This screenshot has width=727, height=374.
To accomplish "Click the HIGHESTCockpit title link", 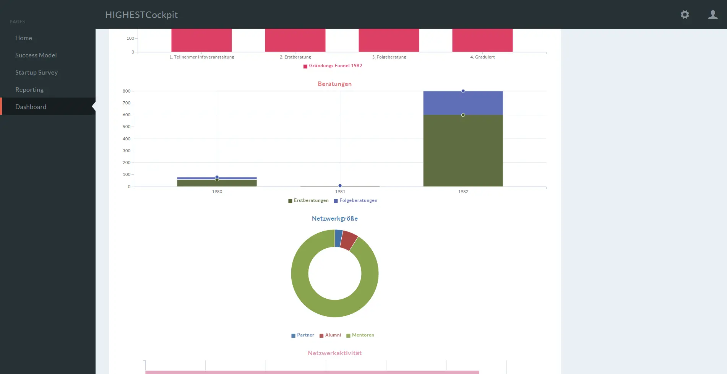I will point(141,15).
